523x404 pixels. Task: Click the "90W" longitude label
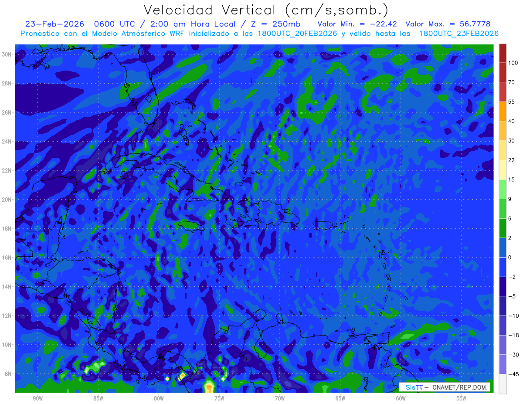[37, 398]
